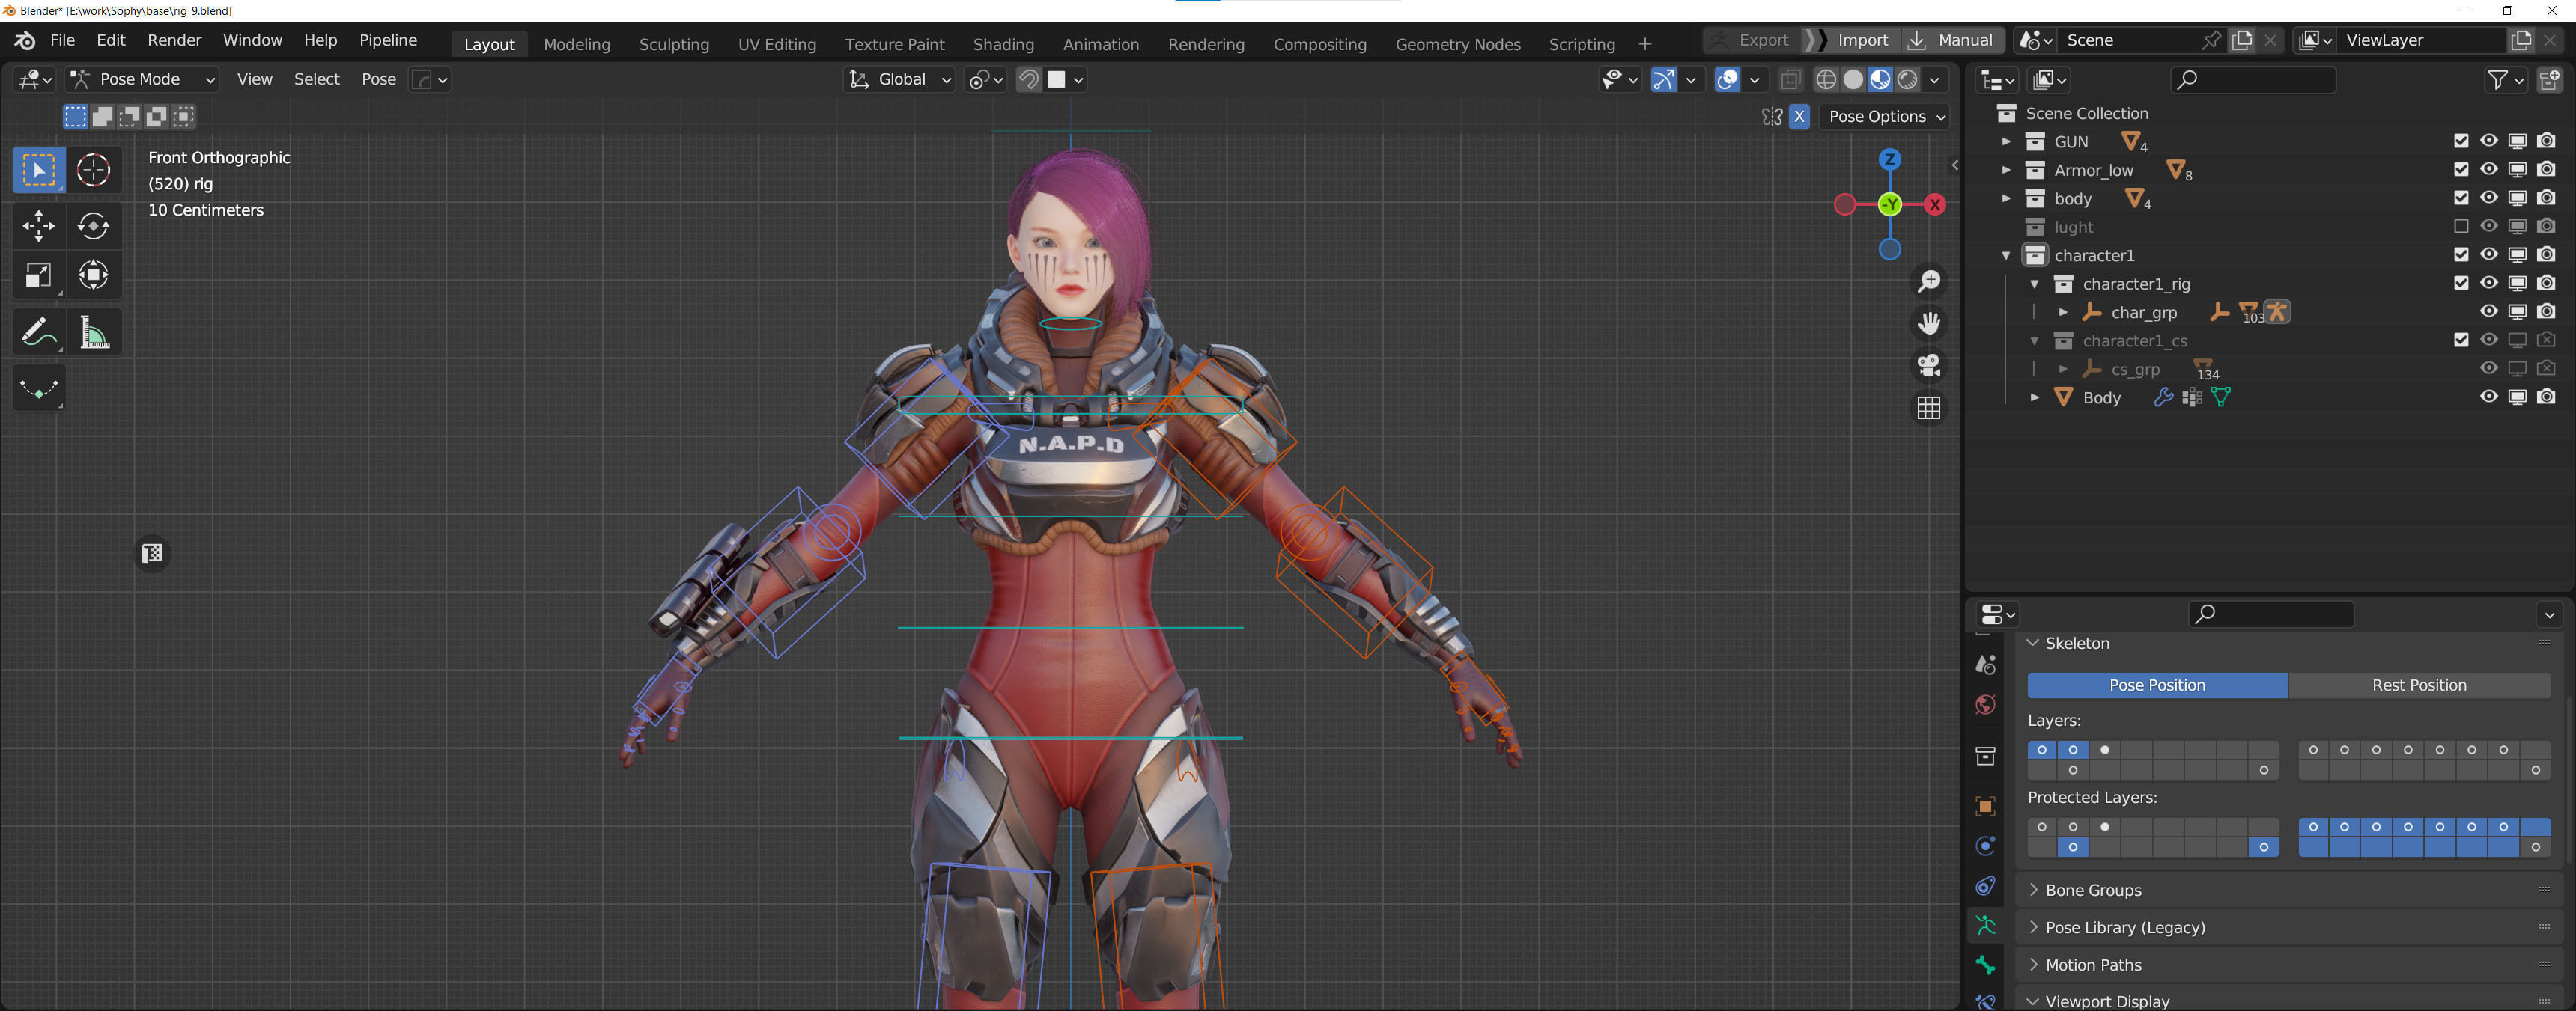This screenshot has width=2576, height=1011.
Task: Switch to wireframe shading mode
Action: pos(1825,80)
